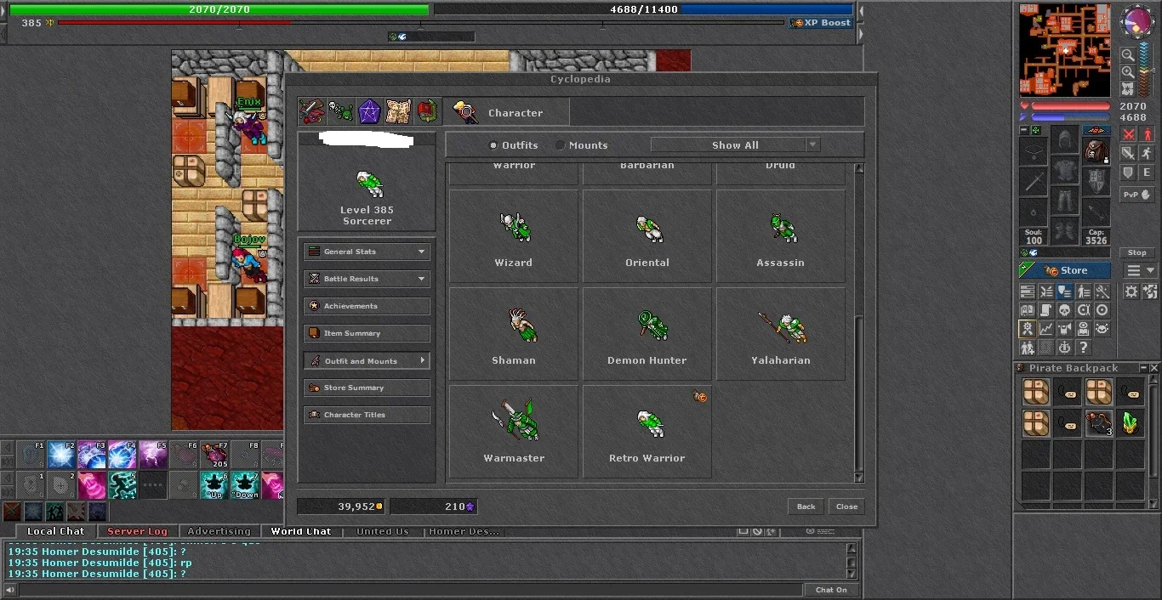Screen dimensions: 1162x600
Task: Expand the Outfit and Mounts arrow
Action: pyautogui.click(x=422, y=360)
